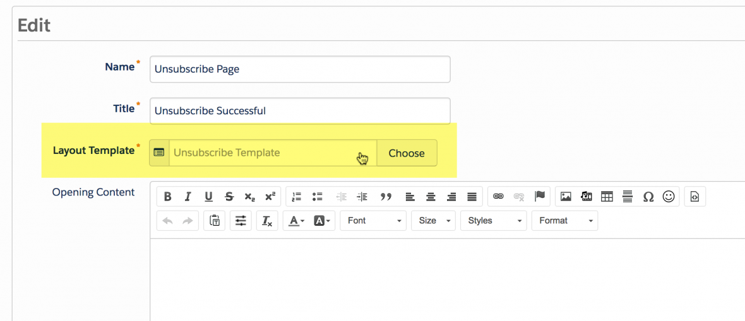Toggle italic text formatting
Image resolution: width=745 pixels, height=321 pixels.
point(188,197)
